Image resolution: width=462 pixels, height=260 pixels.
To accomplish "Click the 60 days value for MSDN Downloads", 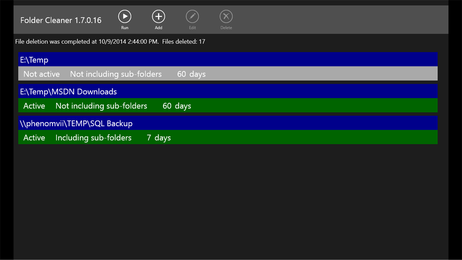I will (x=177, y=106).
